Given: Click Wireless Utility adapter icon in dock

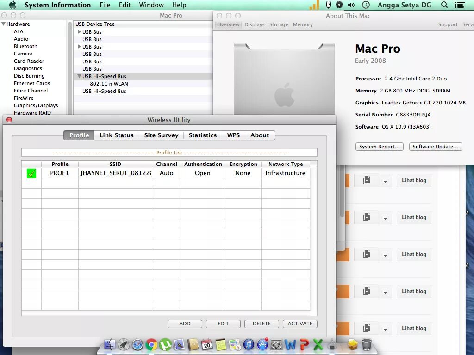Looking at the screenshot, I should [332, 344].
